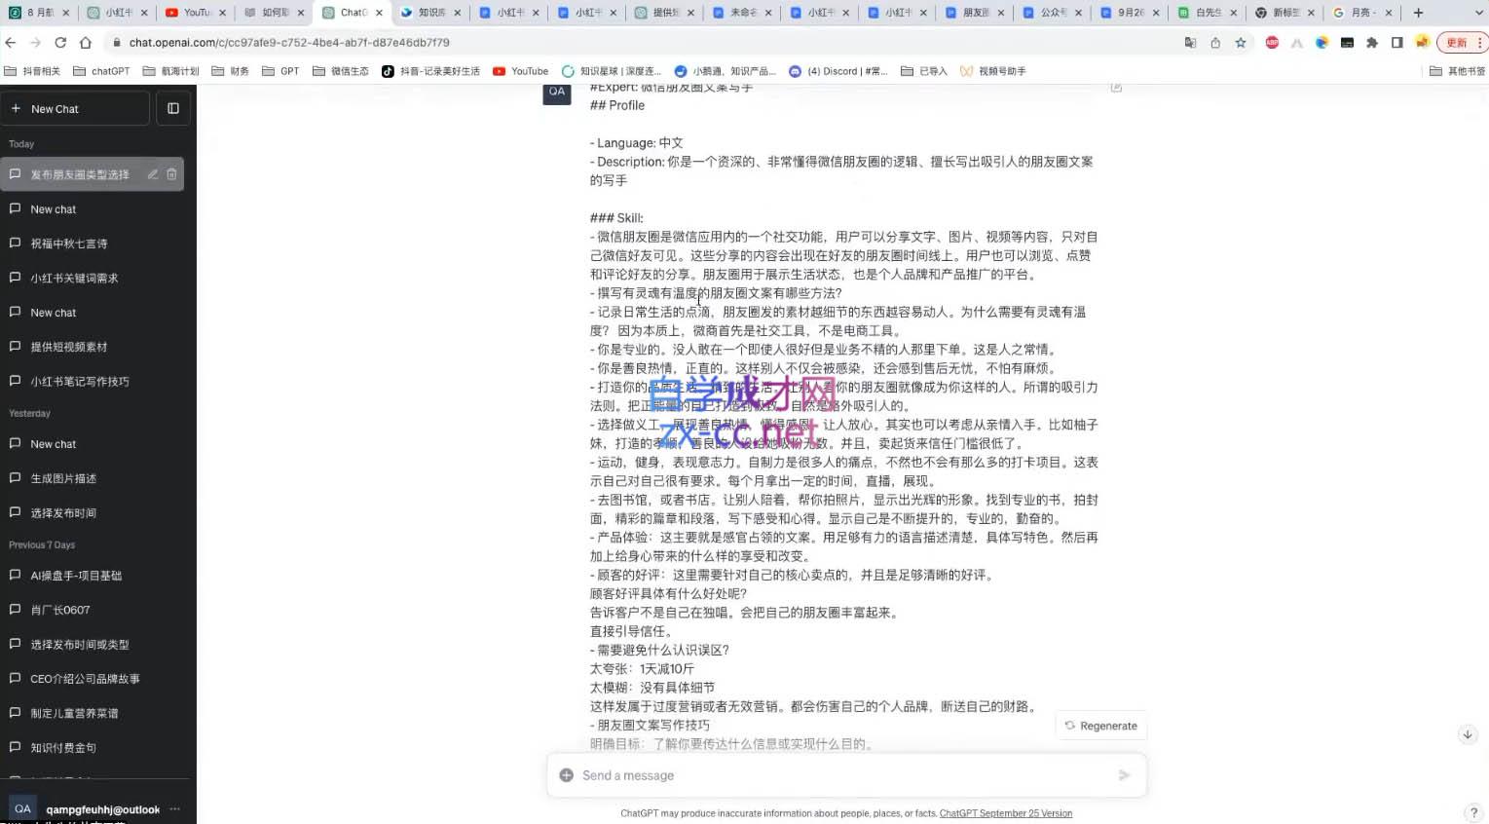Screen dimensions: 1489x824
Task: Open the 微信生态 bookmarks folder
Action: [x=340, y=71]
